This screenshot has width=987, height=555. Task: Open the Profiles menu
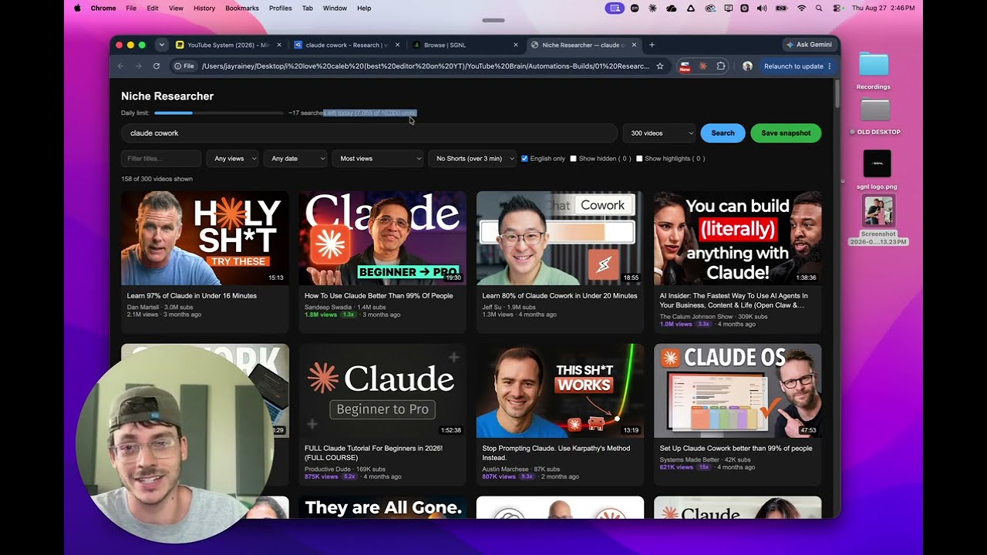pyautogui.click(x=280, y=8)
